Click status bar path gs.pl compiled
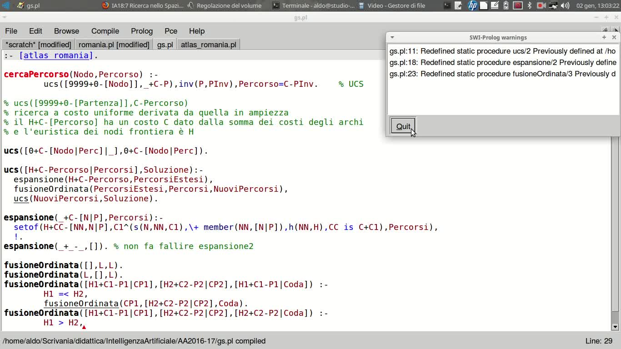621x349 pixels. [x=134, y=341]
